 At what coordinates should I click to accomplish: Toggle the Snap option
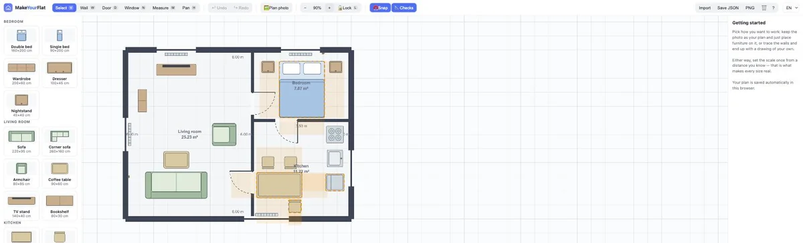tap(380, 8)
